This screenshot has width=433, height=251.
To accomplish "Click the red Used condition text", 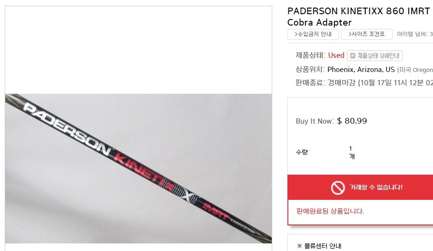I will pyautogui.click(x=336, y=55).
